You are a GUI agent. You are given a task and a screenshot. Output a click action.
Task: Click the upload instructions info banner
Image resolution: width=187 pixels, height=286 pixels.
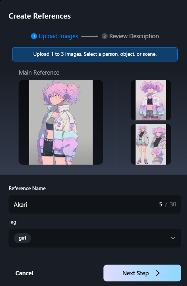pos(95,54)
